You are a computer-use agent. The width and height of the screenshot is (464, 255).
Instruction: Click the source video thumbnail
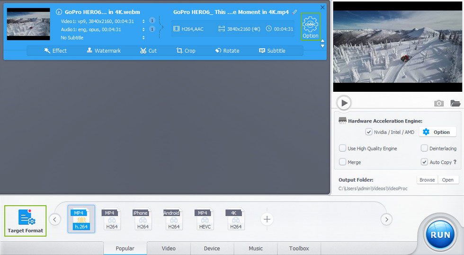(x=28, y=24)
